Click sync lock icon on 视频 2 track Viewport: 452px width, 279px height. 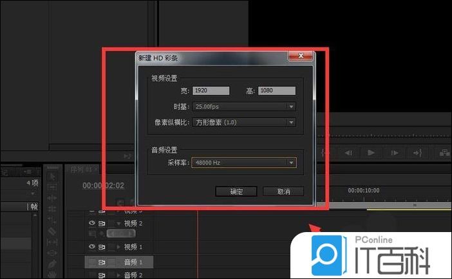[102, 224]
